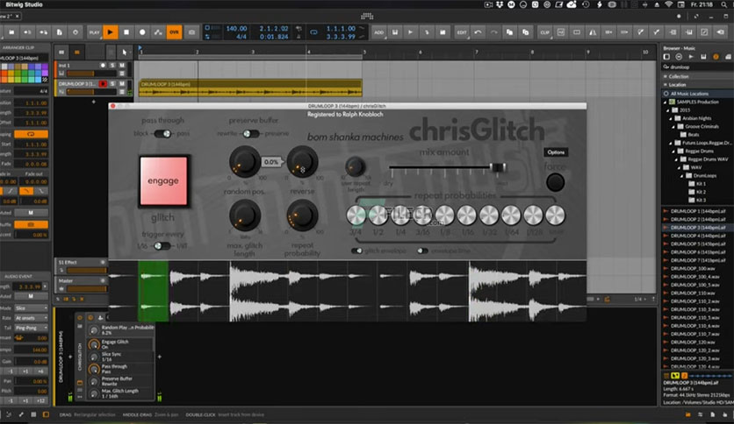Click the +12 pitch button
Viewport: 734px width, 424px height.
(x=40, y=400)
